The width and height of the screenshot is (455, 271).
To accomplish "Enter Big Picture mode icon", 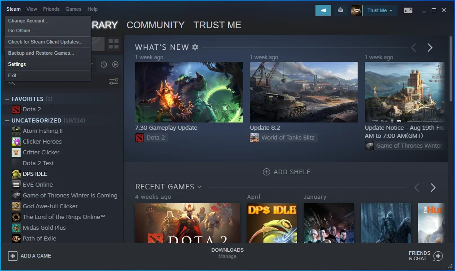I will coord(408,10).
